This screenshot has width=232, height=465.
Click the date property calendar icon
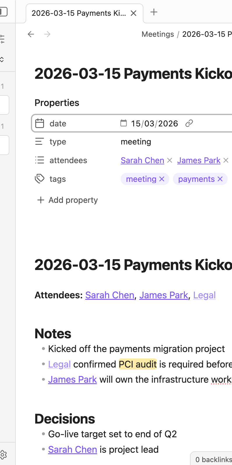(x=40, y=123)
